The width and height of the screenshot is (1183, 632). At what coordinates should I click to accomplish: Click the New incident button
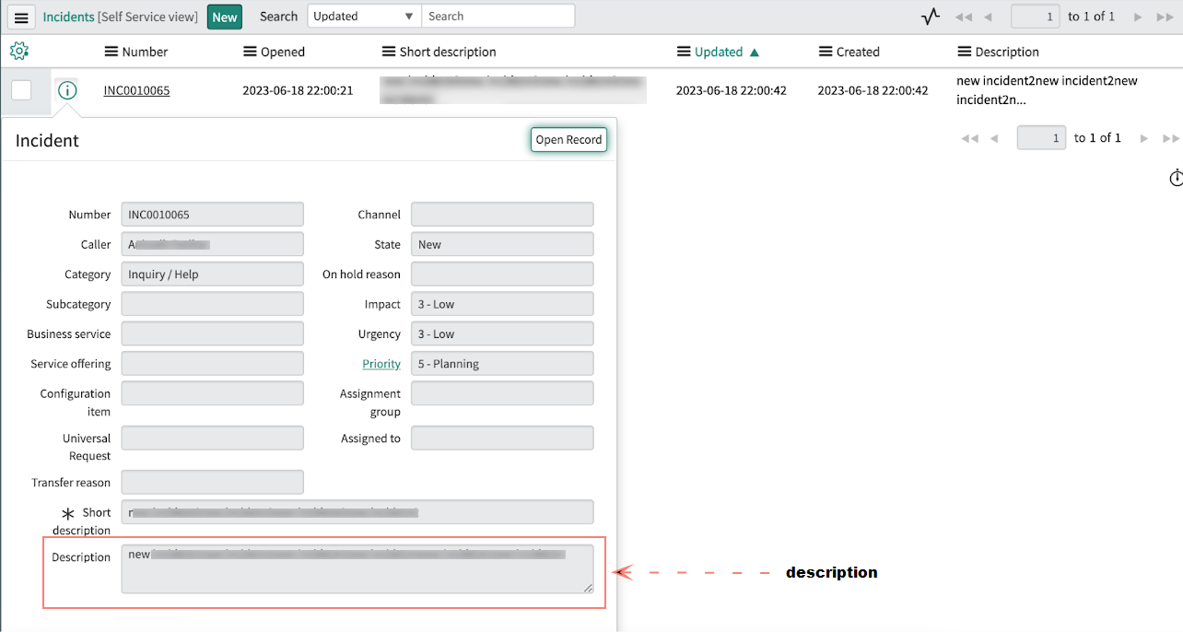point(224,17)
